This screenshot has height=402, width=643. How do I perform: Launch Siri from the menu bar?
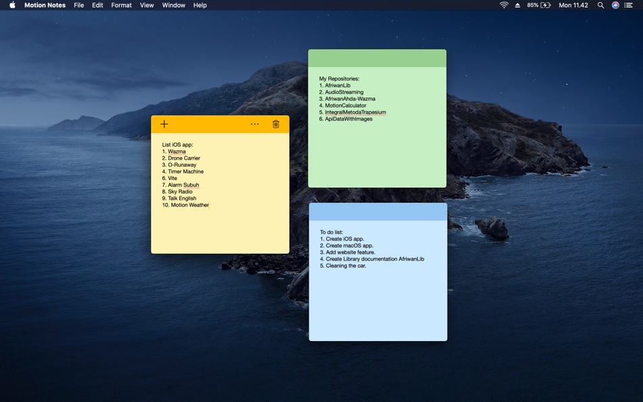pyautogui.click(x=615, y=5)
